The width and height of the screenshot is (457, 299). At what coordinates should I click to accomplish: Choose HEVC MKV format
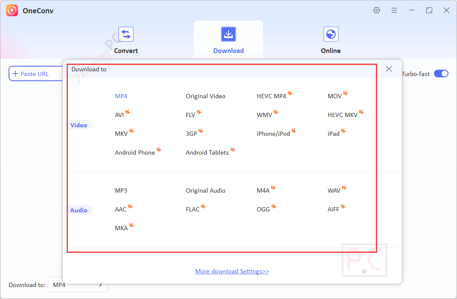pyautogui.click(x=343, y=115)
